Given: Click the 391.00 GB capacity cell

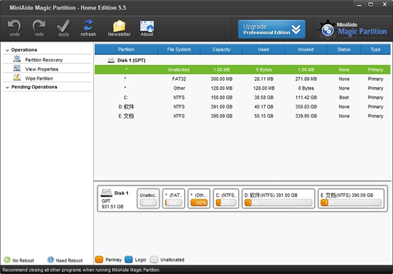Looking at the screenshot, I should coord(221,107).
